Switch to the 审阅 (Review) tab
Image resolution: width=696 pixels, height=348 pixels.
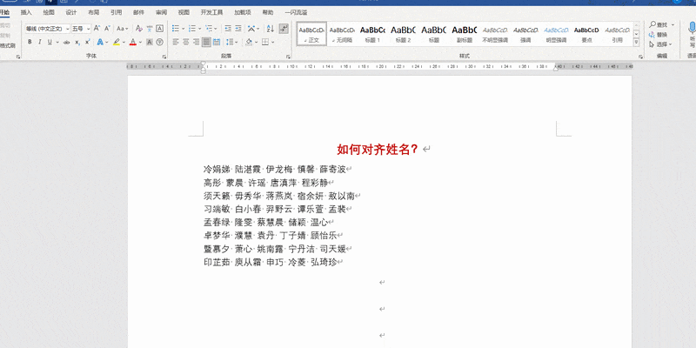pyautogui.click(x=161, y=12)
